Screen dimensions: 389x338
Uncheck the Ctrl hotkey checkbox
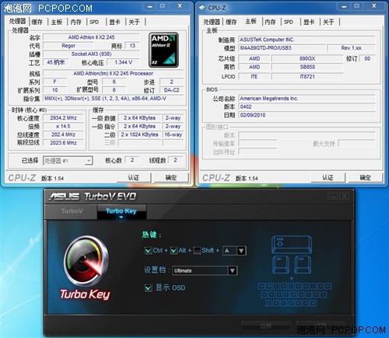[x=149, y=250]
